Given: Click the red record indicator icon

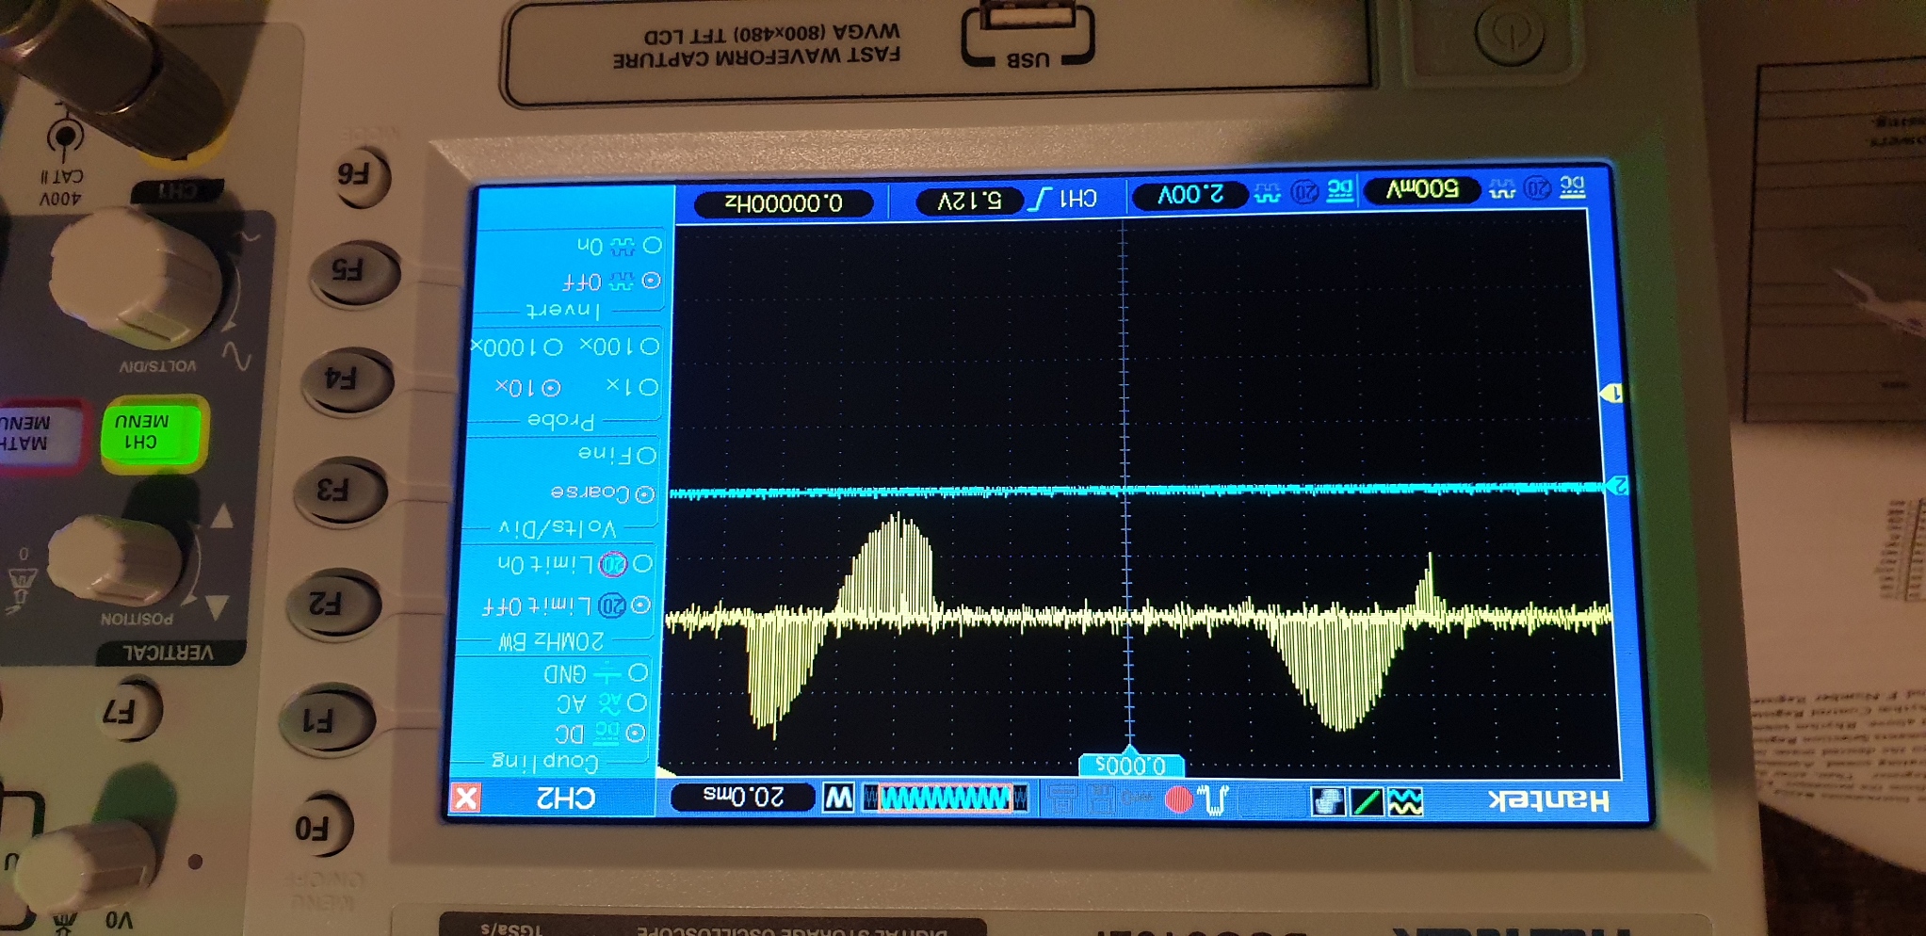Looking at the screenshot, I should [x=1178, y=799].
